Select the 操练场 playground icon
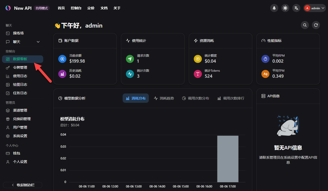This screenshot has height=191, width=328. pos(8,33)
